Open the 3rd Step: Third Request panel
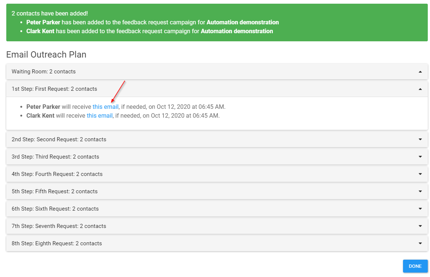The image size is (430, 277). coord(217,157)
